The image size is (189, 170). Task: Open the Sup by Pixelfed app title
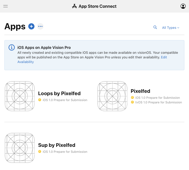57,145
